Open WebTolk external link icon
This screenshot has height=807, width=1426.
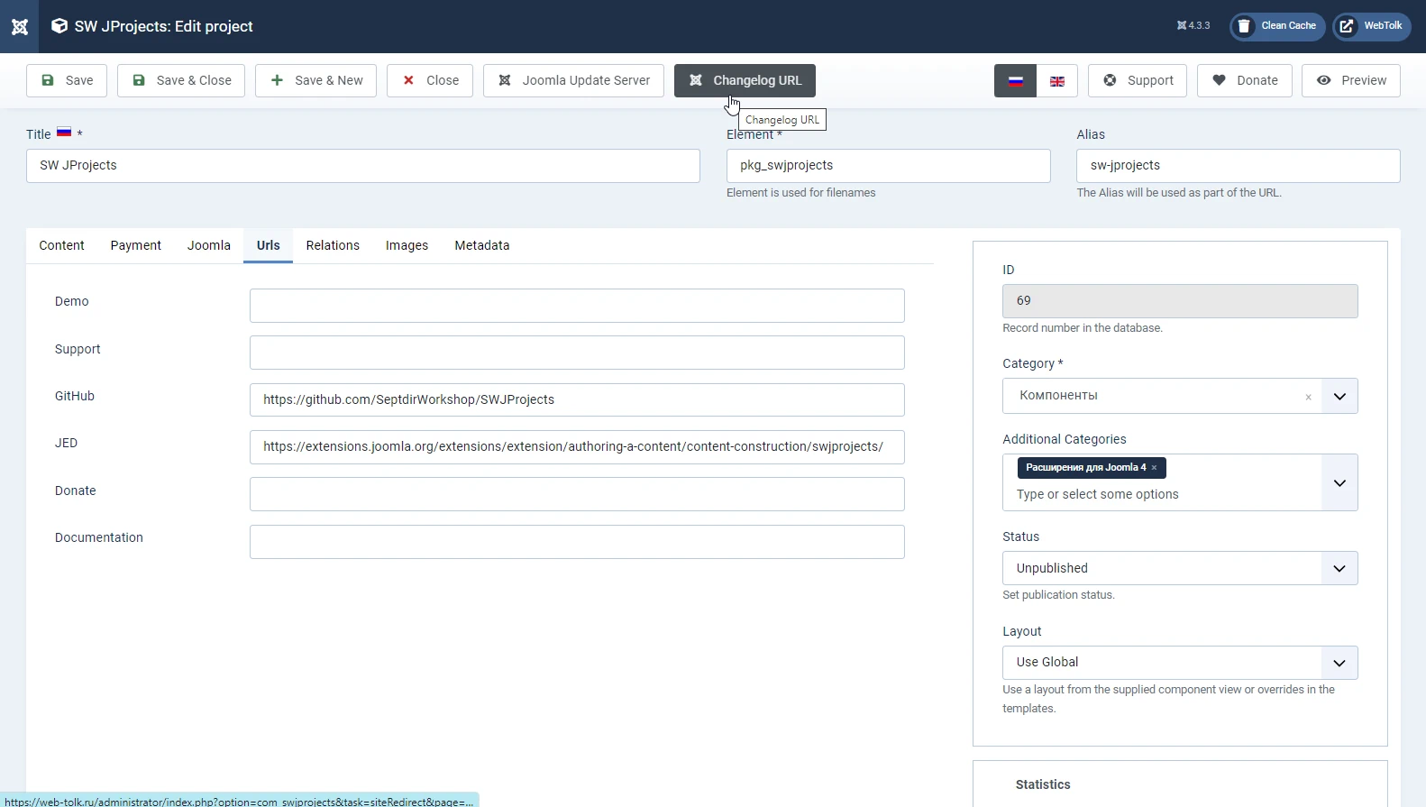tap(1346, 26)
